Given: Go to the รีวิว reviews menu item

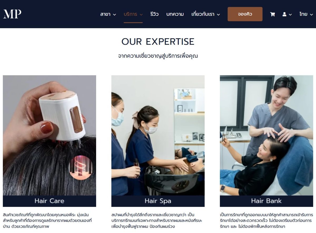Looking at the screenshot, I should (155, 14).
